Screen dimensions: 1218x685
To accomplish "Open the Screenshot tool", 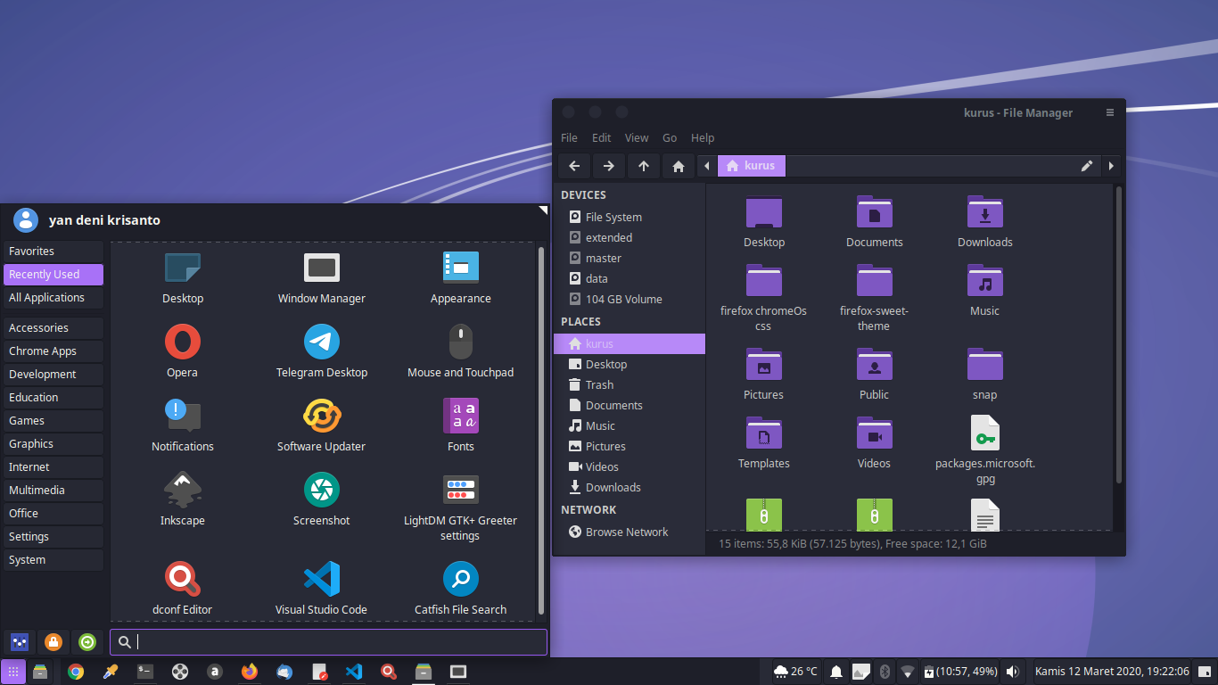I will (321, 499).
